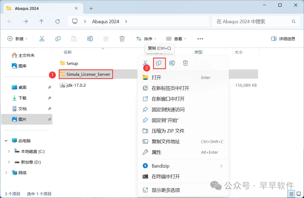304x198 pixels.
Task: Select 图片 in the sidebar
Action: coord(27,119)
